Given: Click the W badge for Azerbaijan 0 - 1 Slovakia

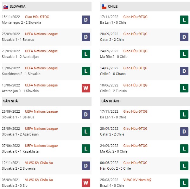Looking at the screenshot, I should coord(86,88).
